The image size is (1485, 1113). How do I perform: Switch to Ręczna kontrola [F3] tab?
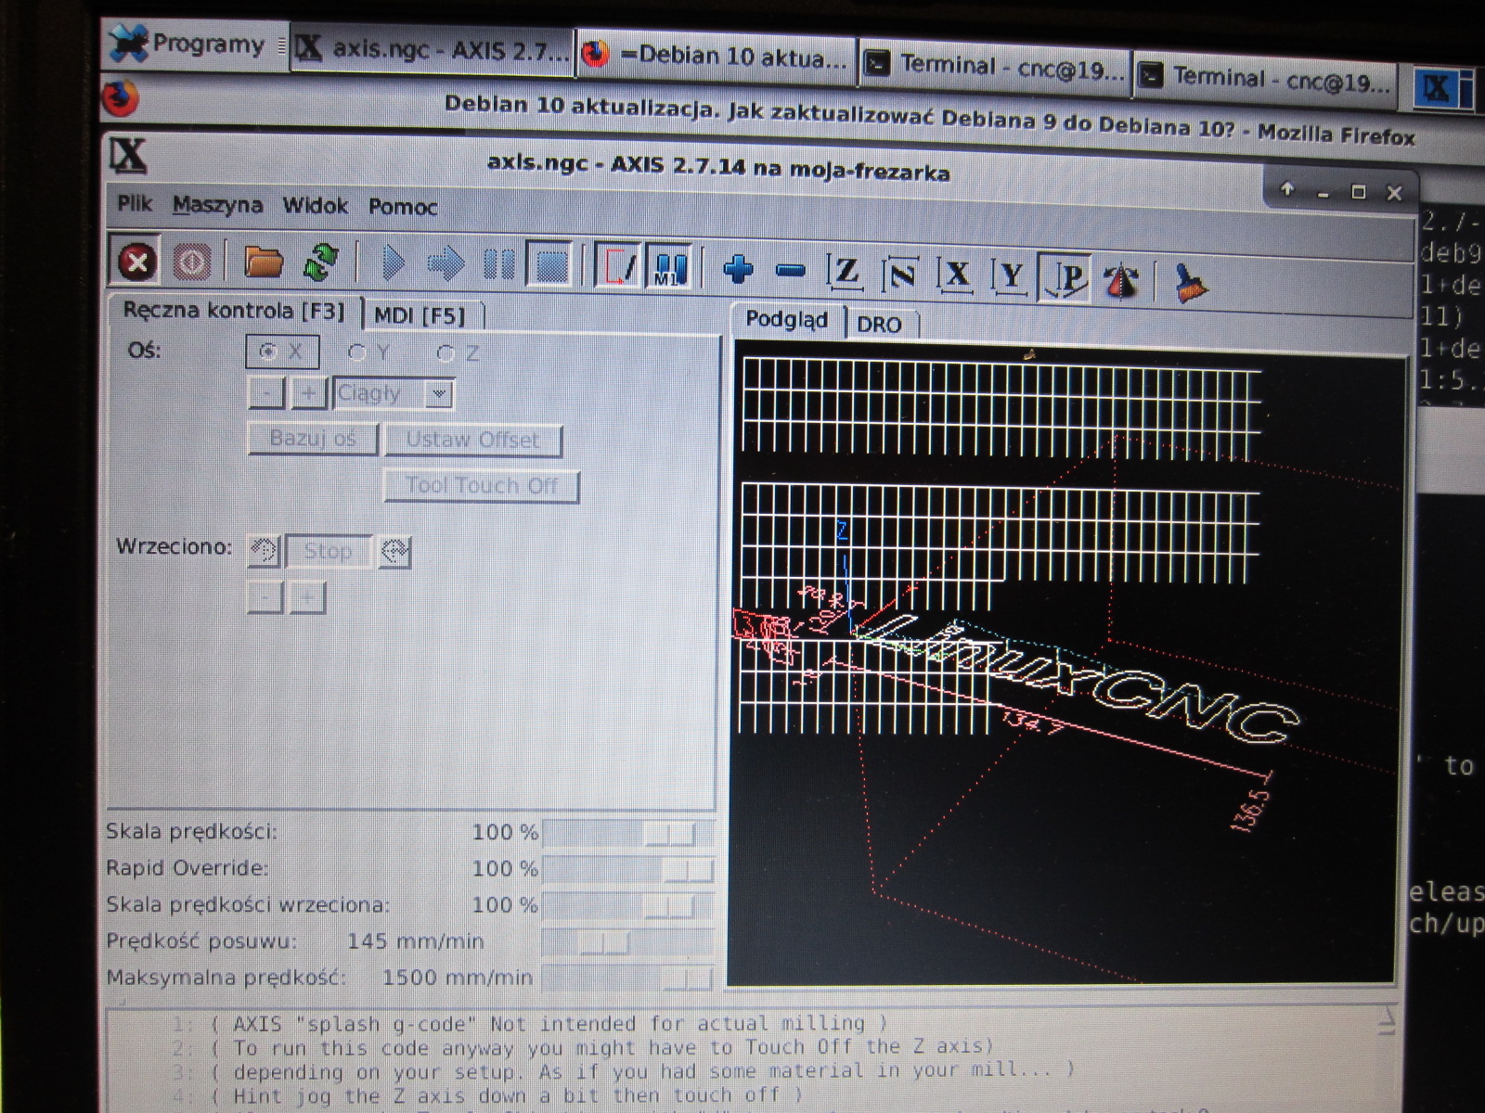click(x=233, y=311)
